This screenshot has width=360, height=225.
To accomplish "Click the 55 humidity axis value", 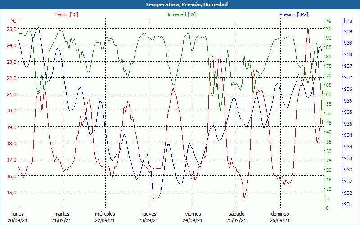I will (329, 104).
